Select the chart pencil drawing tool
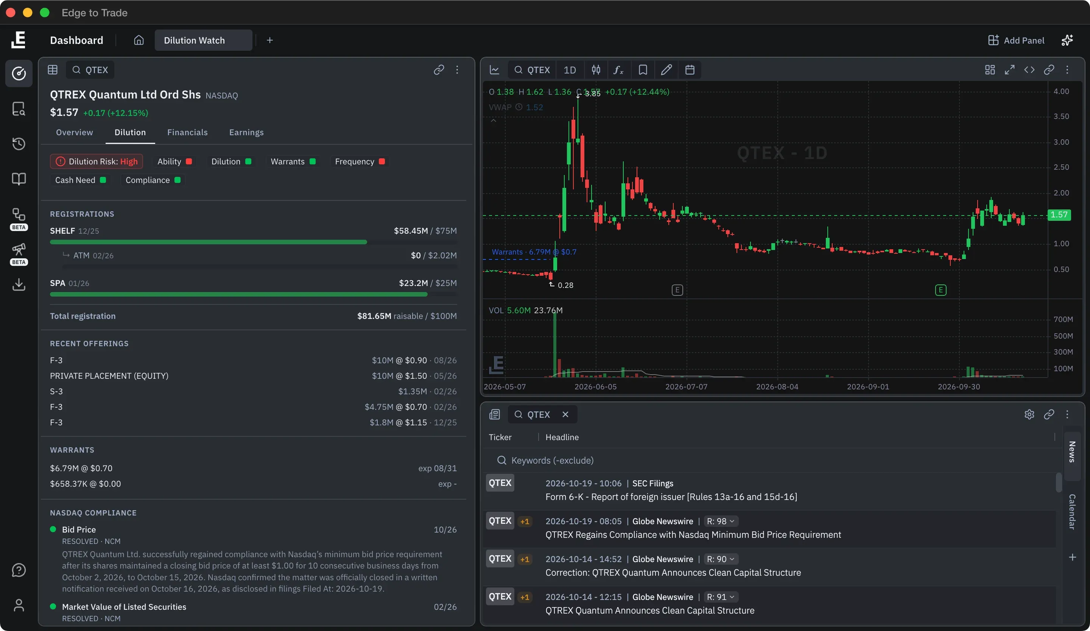1090x631 pixels. [x=666, y=70]
